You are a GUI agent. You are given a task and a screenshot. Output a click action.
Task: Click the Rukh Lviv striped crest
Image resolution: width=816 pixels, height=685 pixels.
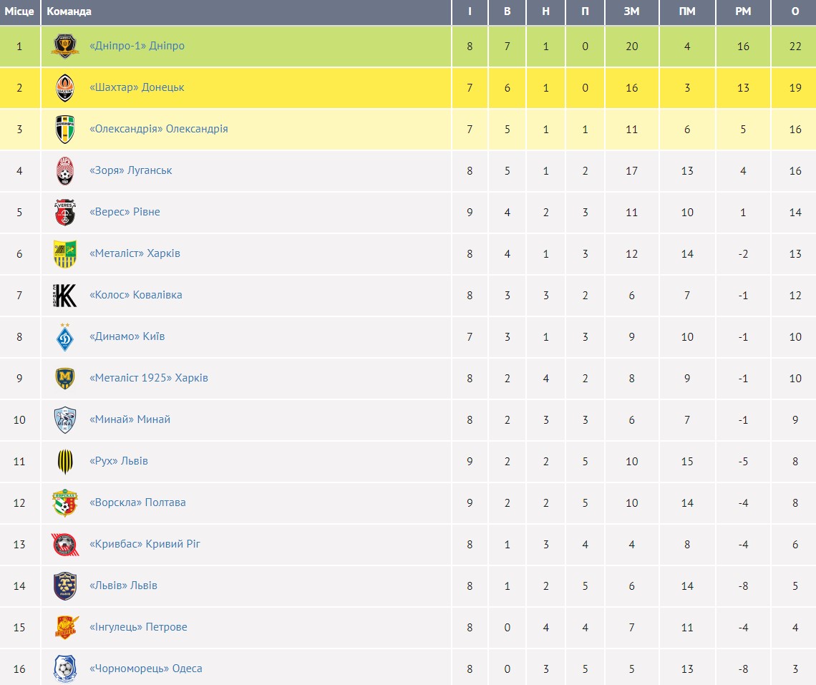point(65,461)
